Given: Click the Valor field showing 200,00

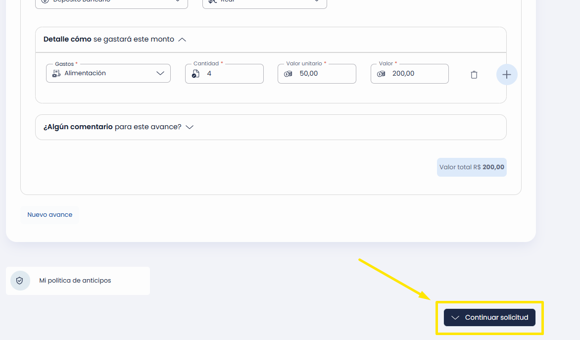Looking at the screenshot, I should point(410,74).
